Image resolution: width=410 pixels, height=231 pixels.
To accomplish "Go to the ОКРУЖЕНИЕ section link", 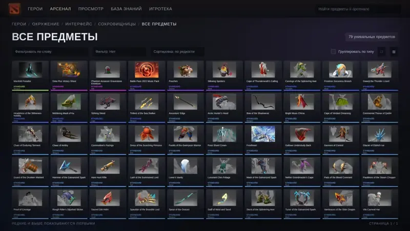I will point(46,24).
